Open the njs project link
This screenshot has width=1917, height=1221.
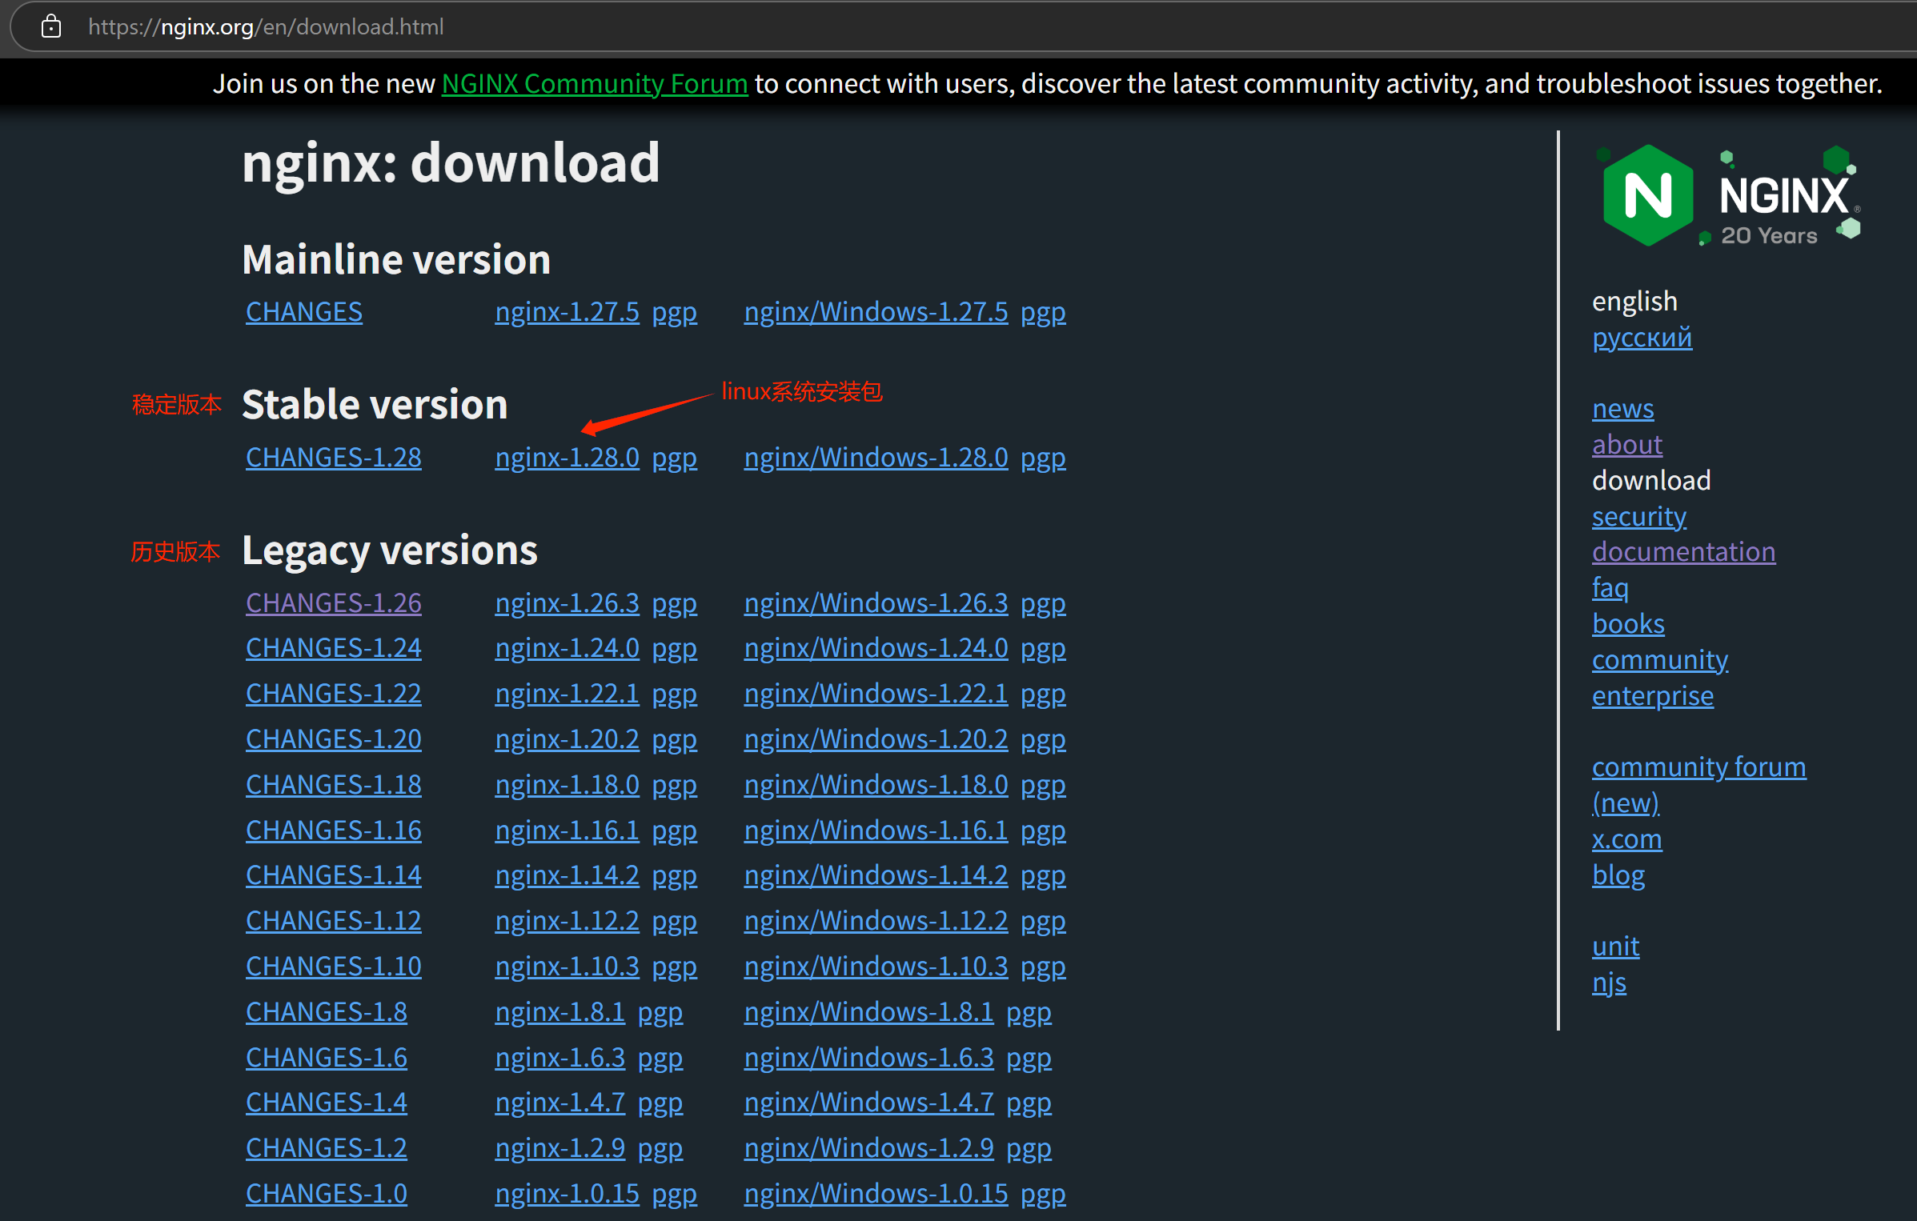1609,983
